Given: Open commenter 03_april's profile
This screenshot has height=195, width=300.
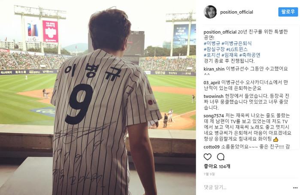Looking at the screenshot, I should (212, 82).
